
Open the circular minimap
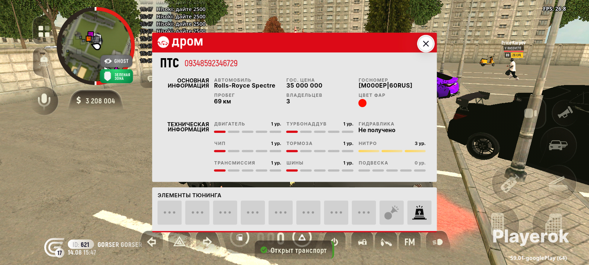pyautogui.click(x=95, y=46)
